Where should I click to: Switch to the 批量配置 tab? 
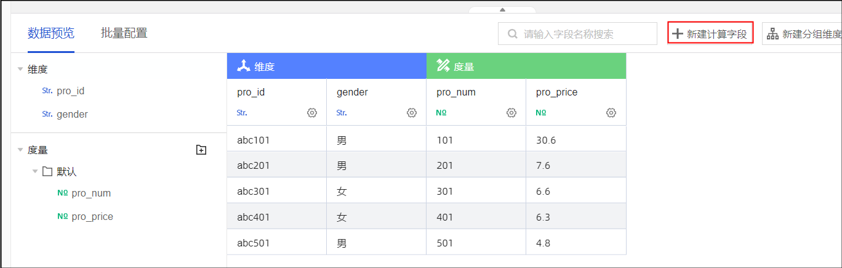[x=124, y=33]
